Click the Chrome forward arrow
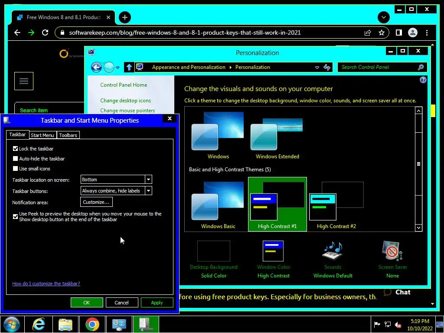Viewport: 444px width, 333px height. point(31,33)
